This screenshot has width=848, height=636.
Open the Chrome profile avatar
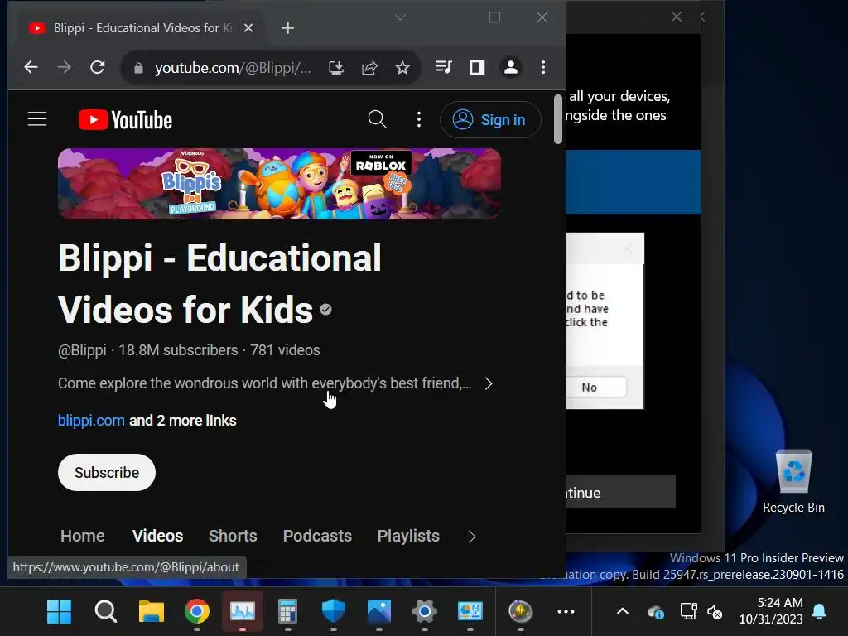click(510, 67)
